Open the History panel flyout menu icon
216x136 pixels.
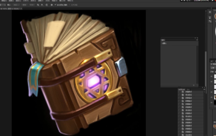coord(205,89)
